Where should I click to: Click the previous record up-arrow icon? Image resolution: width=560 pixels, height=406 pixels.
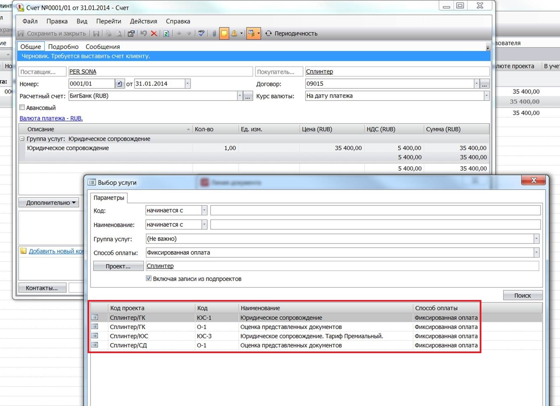point(179,33)
